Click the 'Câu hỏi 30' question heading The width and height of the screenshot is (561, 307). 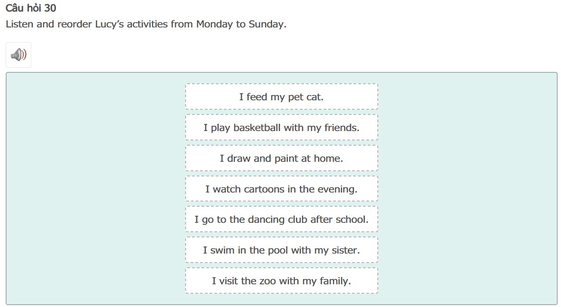click(31, 8)
